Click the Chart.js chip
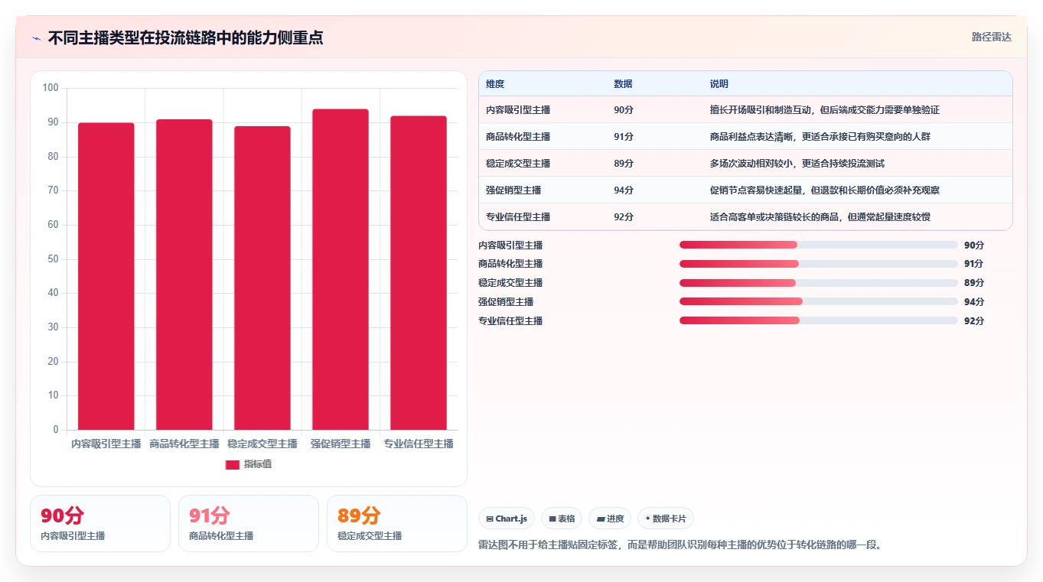 click(507, 519)
